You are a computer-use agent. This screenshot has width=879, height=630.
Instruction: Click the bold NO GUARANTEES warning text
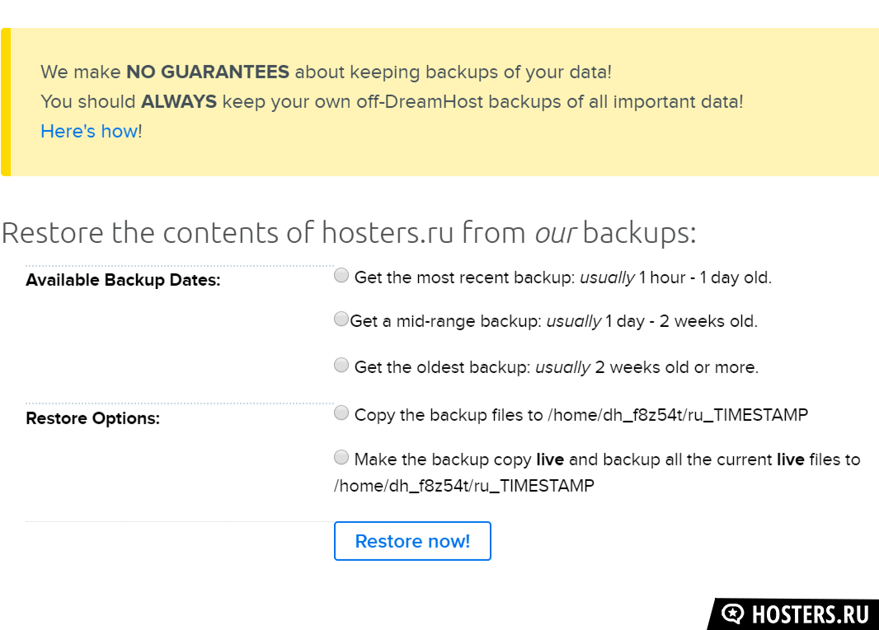pos(208,72)
